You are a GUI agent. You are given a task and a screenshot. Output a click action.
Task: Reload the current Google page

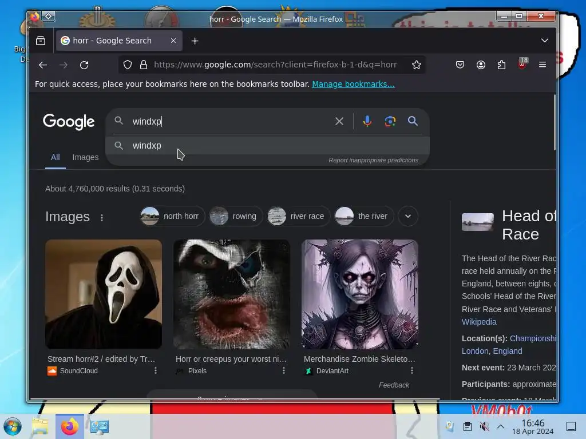(x=84, y=65)
